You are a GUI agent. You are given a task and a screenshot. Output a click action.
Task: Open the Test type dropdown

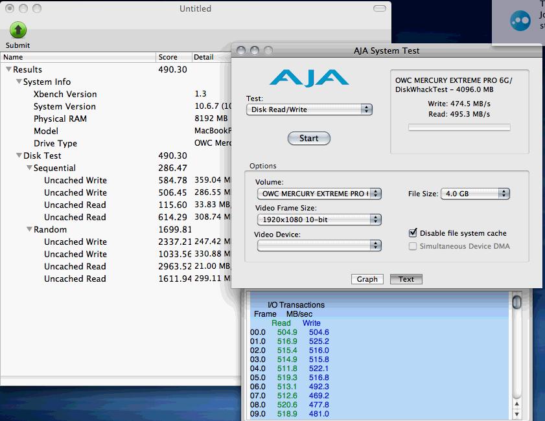tap(309, 109)
